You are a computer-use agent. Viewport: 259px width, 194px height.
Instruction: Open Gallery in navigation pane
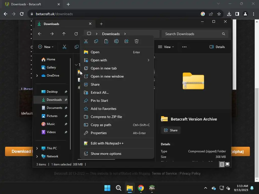tap(51, 67)
